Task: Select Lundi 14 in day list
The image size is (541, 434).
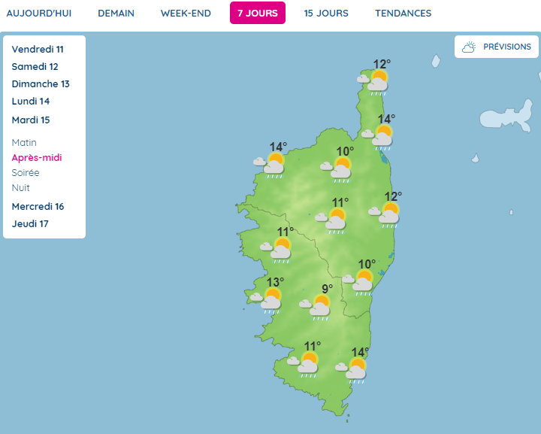Action: [x=31, y=101]
